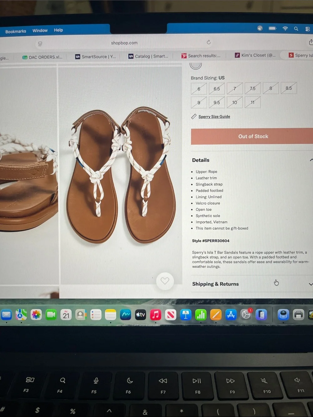Viewport: 313px width, 417px height.
Task: Click 'Upper: Rope' detail line
Action: tap(206, 172)
